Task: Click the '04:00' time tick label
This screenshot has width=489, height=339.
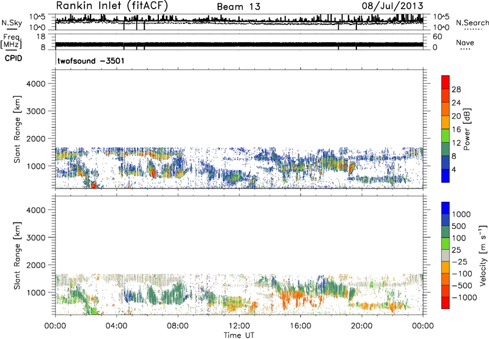Action: pyautogui.click(x=116, y=326)
